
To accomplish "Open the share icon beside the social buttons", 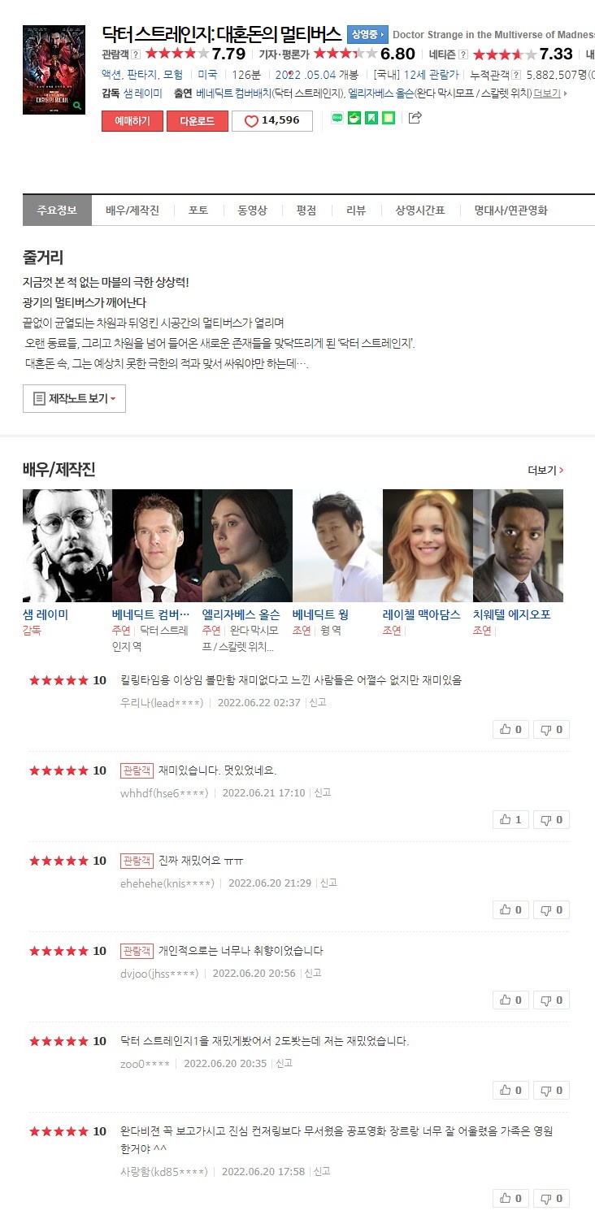I will 415,118.
